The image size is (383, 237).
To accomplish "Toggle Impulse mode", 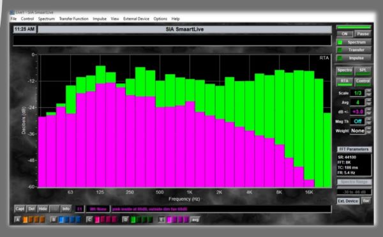I will point(354,58).
